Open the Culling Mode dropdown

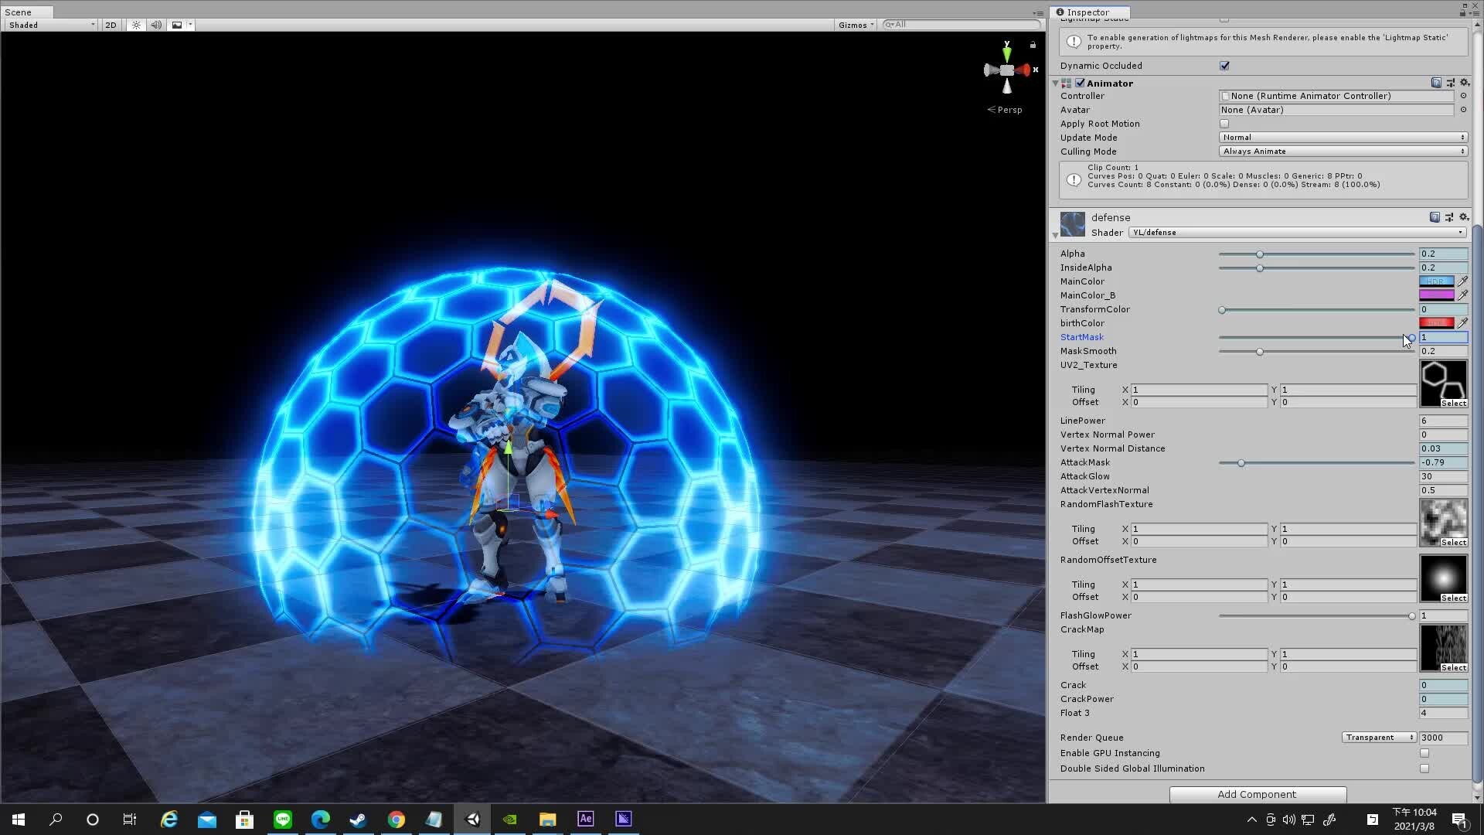[x=1341, y=151]
